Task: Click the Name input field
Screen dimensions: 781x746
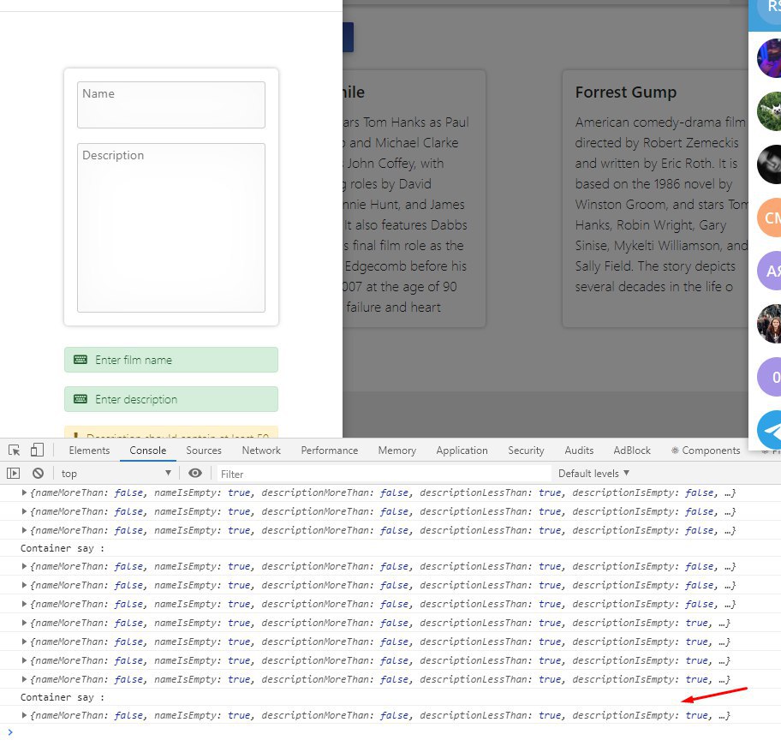Action: tap(171, 105)
